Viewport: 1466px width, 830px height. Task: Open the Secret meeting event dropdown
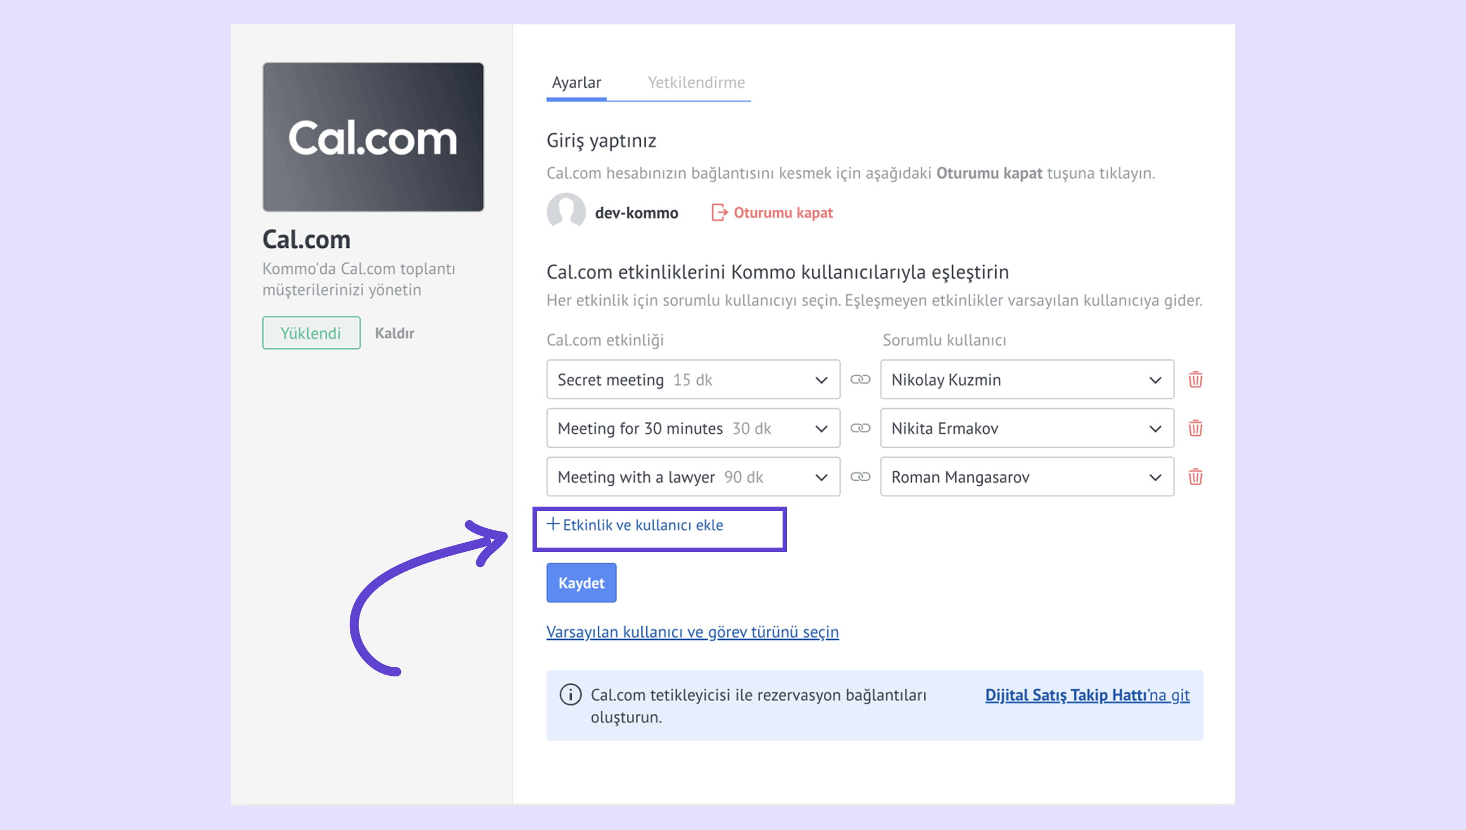click(693, 379)
